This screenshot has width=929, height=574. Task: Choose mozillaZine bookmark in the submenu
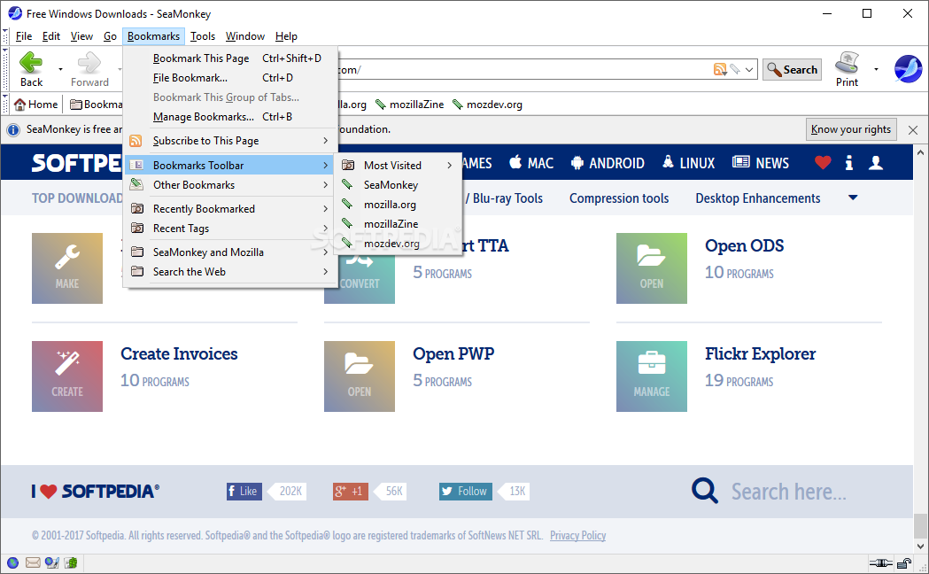[398, 224]
